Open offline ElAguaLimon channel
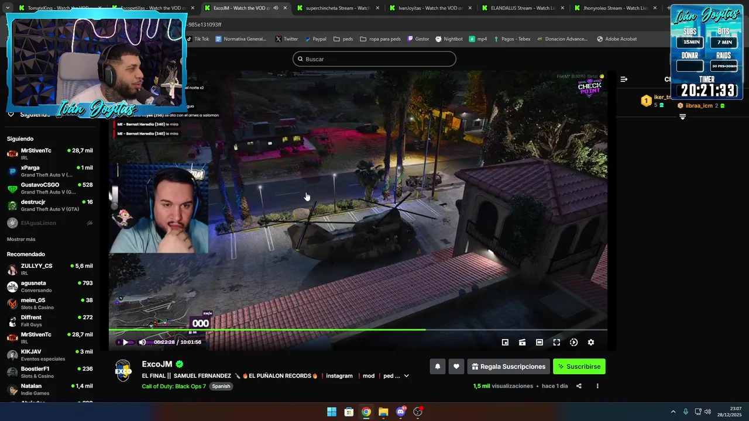 point(50,223)
